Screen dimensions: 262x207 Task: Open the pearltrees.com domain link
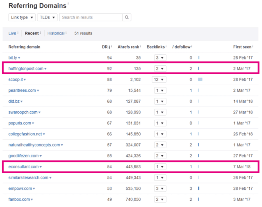(22, 91)
